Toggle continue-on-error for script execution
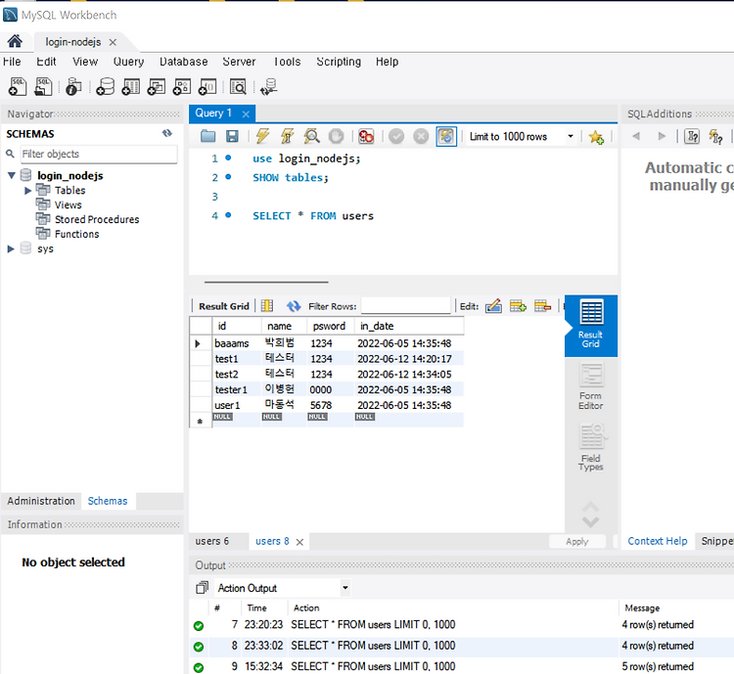 (x=366, y=136)
